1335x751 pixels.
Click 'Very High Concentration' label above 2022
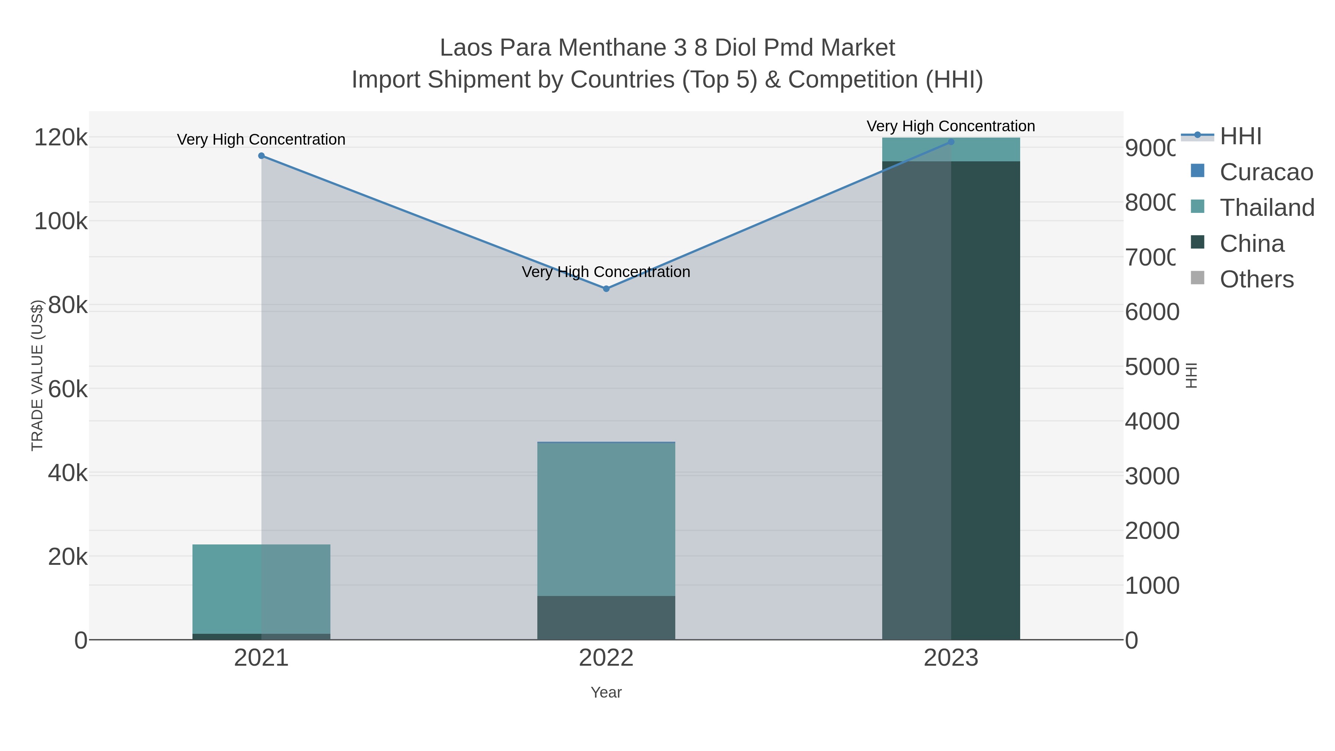(x=606, y=272)
